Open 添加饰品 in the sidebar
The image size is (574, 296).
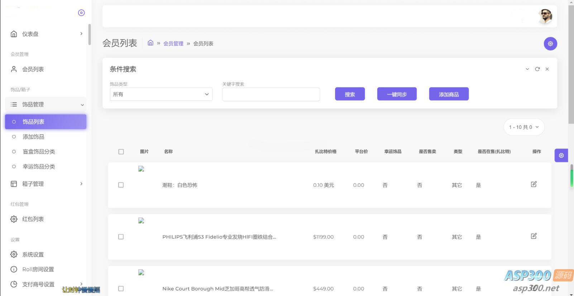33,137
